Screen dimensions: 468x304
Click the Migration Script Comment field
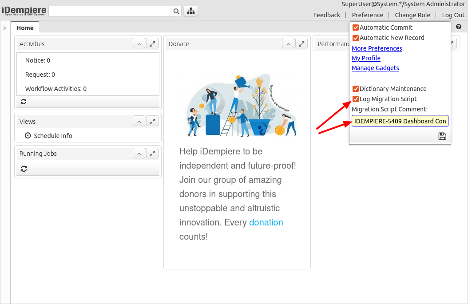coord(400,121)
